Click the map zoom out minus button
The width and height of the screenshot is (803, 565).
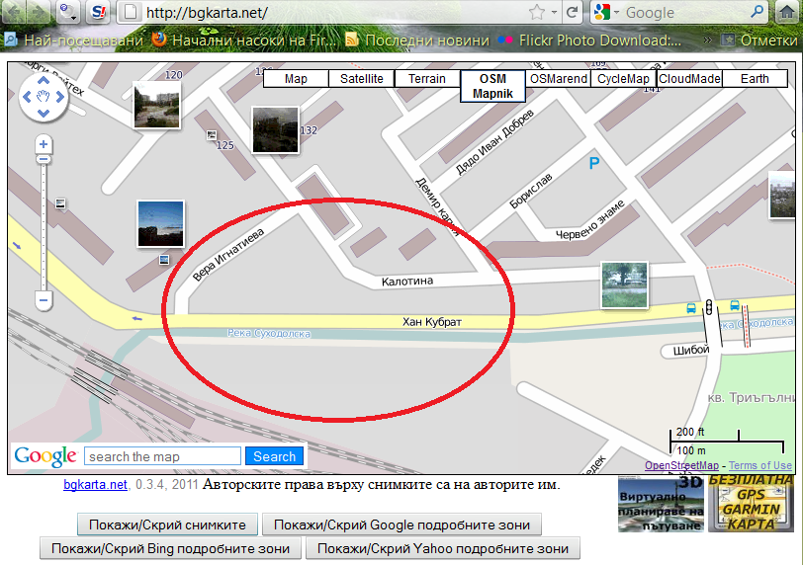pyautogui.click(x=44, y=298)
